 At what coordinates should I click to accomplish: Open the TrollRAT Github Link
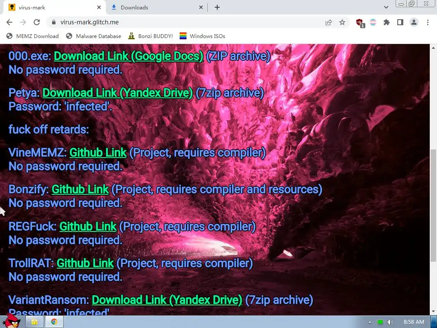tap(85, 263)
